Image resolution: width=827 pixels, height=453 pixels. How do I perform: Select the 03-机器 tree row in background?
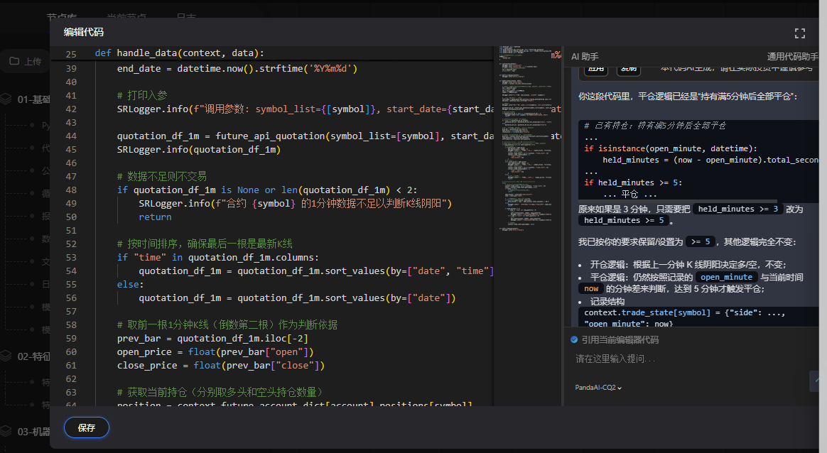coord(26,432)
